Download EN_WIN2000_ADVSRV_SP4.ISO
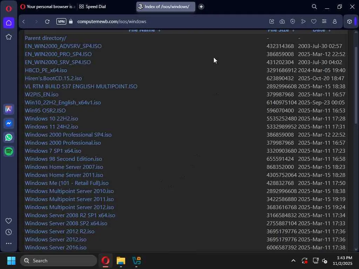 (x=63, y=46)
